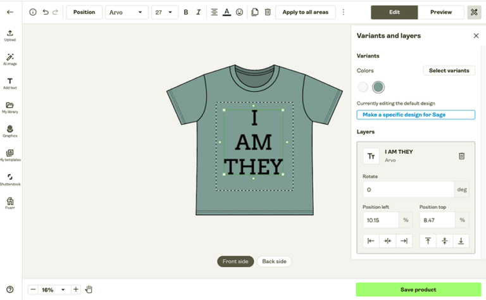
Task: Open the AI image generator
Action: coord(9,59)
